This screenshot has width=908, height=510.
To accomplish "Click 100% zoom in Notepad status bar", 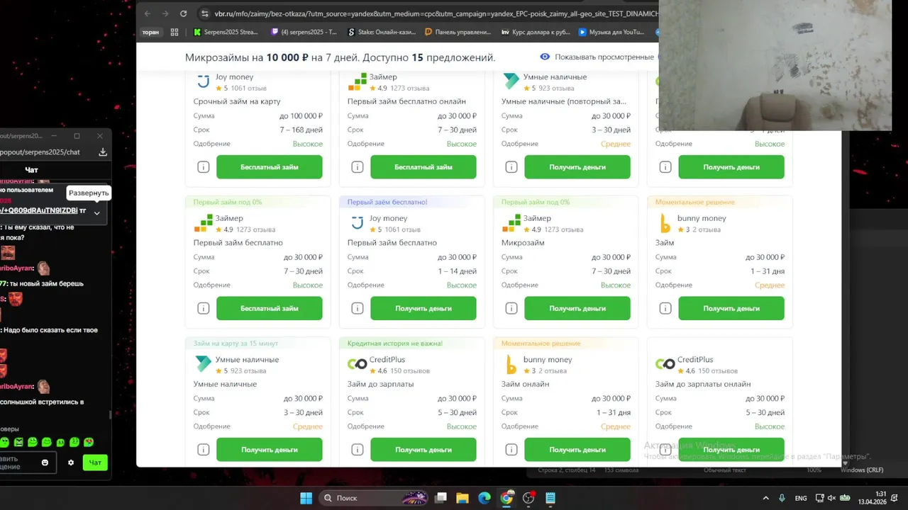I will 814,470.
